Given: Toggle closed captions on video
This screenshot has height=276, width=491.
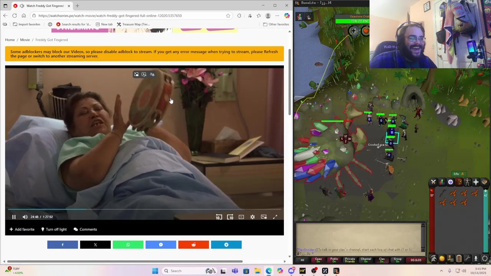Looking at the screenshot, I should click(241, 217).
